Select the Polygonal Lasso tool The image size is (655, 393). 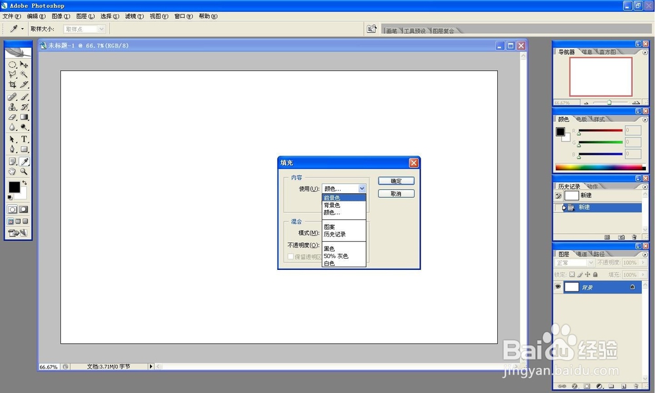coord(12,74)
